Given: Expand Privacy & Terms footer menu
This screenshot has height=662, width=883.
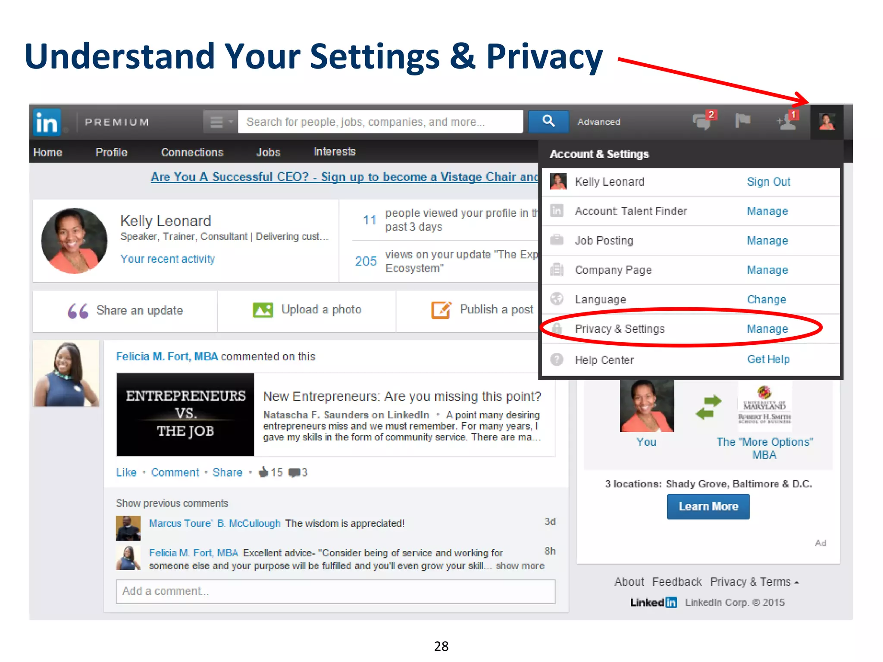Looking at the screenshot, I should (755, 582).
